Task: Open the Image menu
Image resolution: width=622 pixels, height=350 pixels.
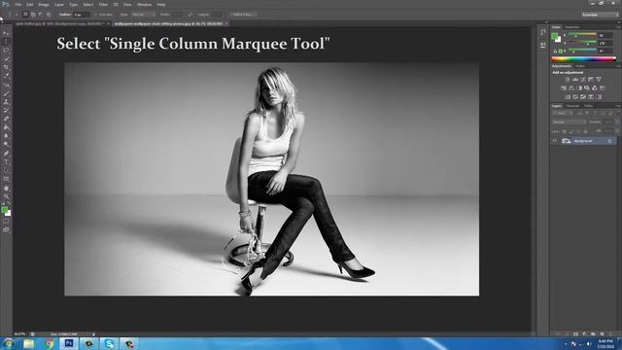Action: [x=44, y=4]
